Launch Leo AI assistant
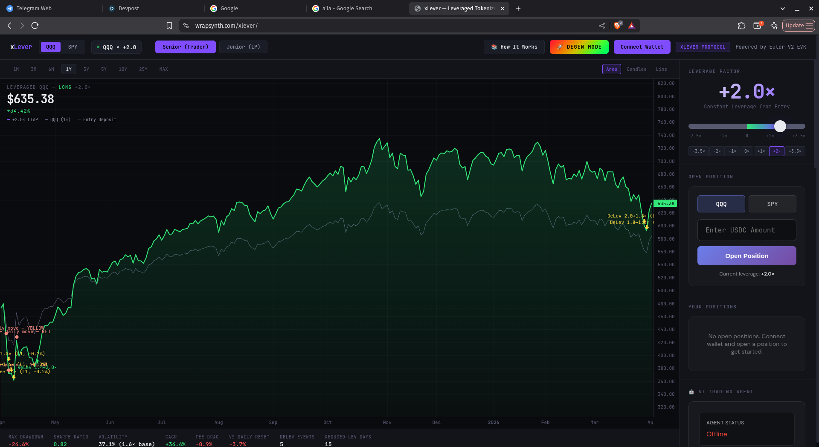The image size is (819, 447). tap(774, 26)
